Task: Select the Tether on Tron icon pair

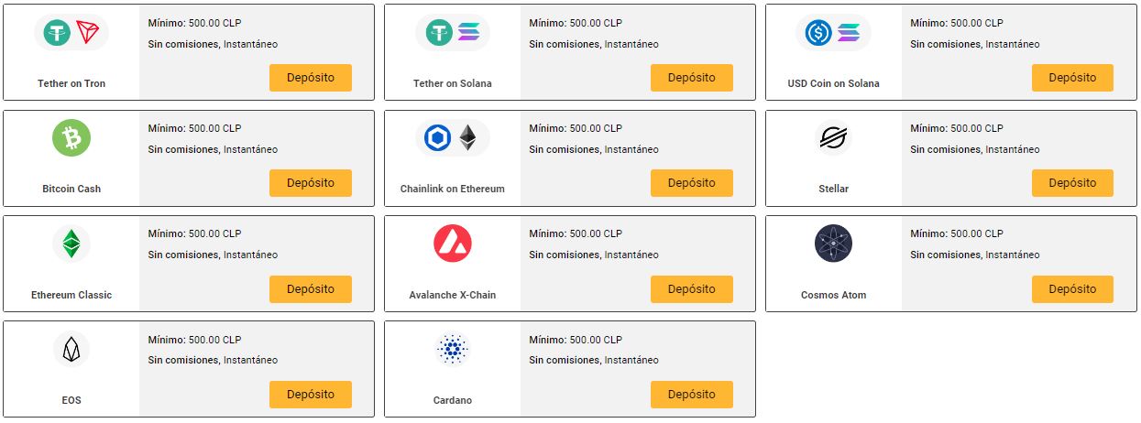Action: 71,33
